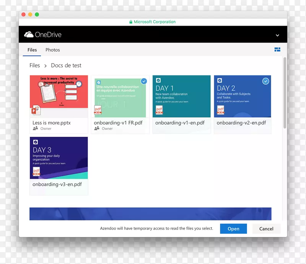This screenshot has height=264, width=306.
Task: Click Azendoo logo on DAY 1 thumbnail
Action: tap(158, 80)
